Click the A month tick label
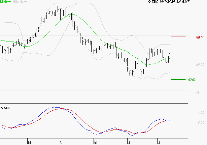This screenshot has width=207, height=145. (x=60, y=143)
